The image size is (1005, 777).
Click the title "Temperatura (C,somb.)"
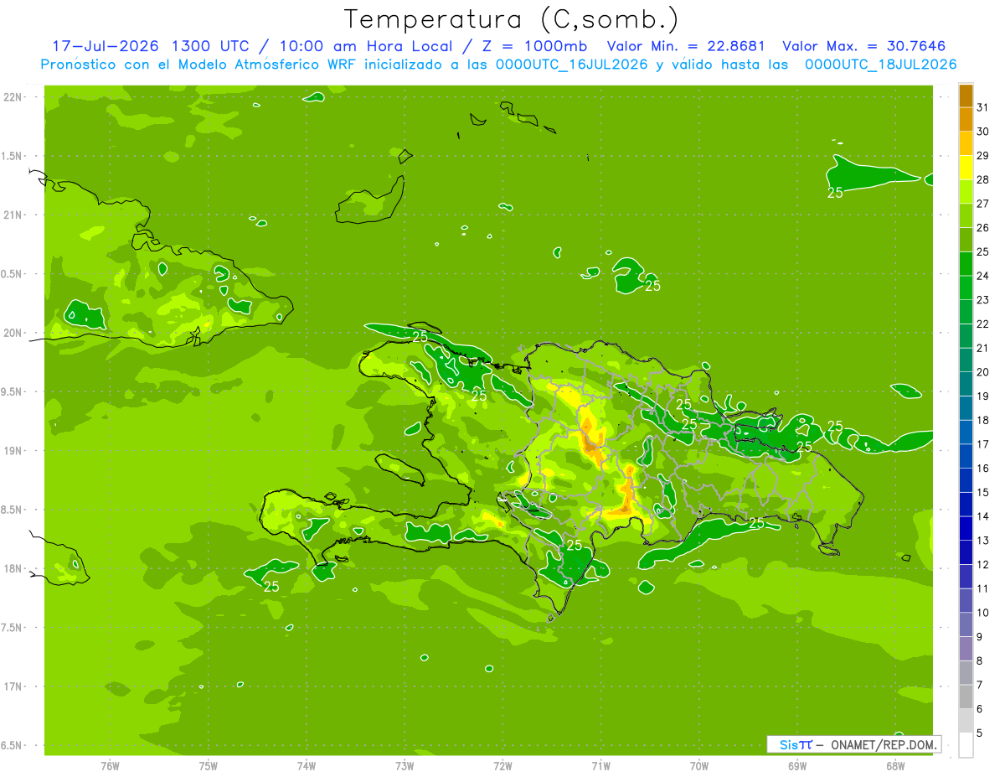click(x=512, y=18)
